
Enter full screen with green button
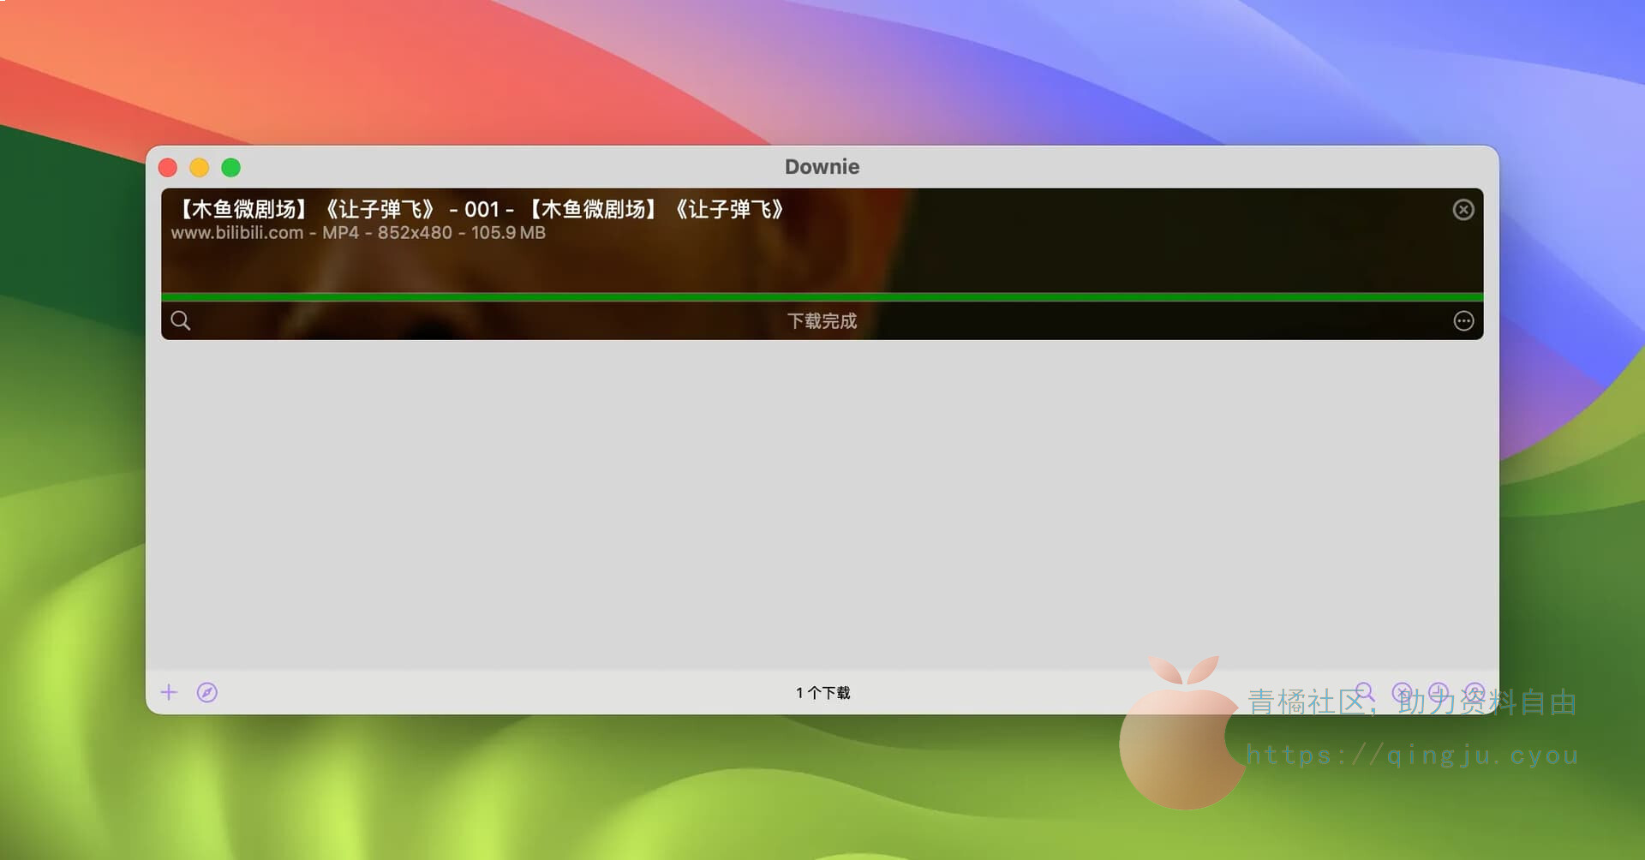pos(231,168)
